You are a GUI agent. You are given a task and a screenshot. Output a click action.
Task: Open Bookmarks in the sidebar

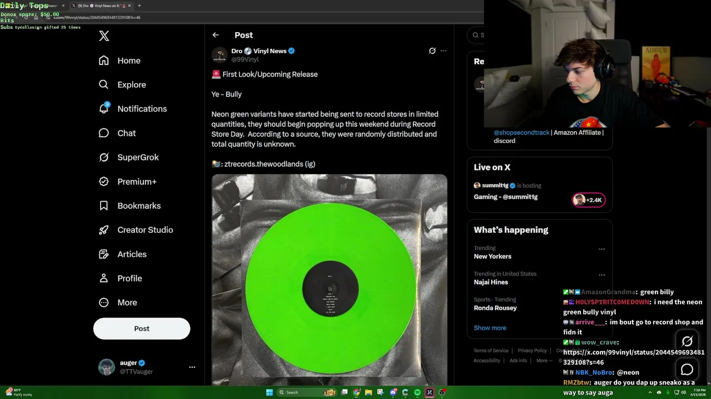click(130, 206)
